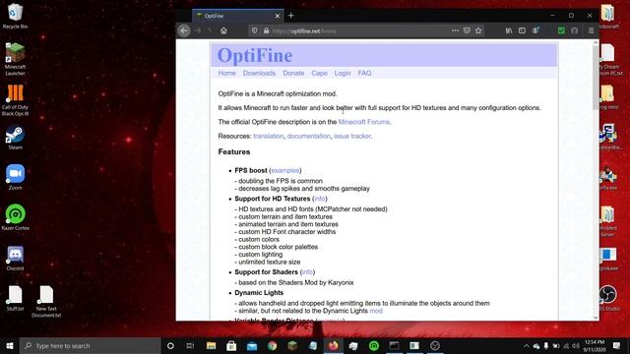
Task: Click HD Textures info link
Action: point(320,199)
